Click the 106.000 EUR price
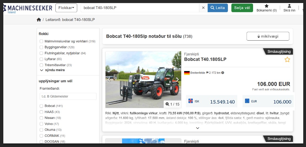Viewport: 306px width, 147px height. pyautogui.click(x=273, y=84)
